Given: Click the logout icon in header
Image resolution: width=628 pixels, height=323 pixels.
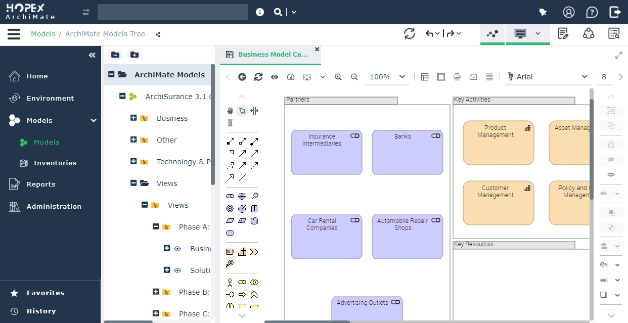Looking at the screenshot, I should pyautogui.click(x=615, y=12).
